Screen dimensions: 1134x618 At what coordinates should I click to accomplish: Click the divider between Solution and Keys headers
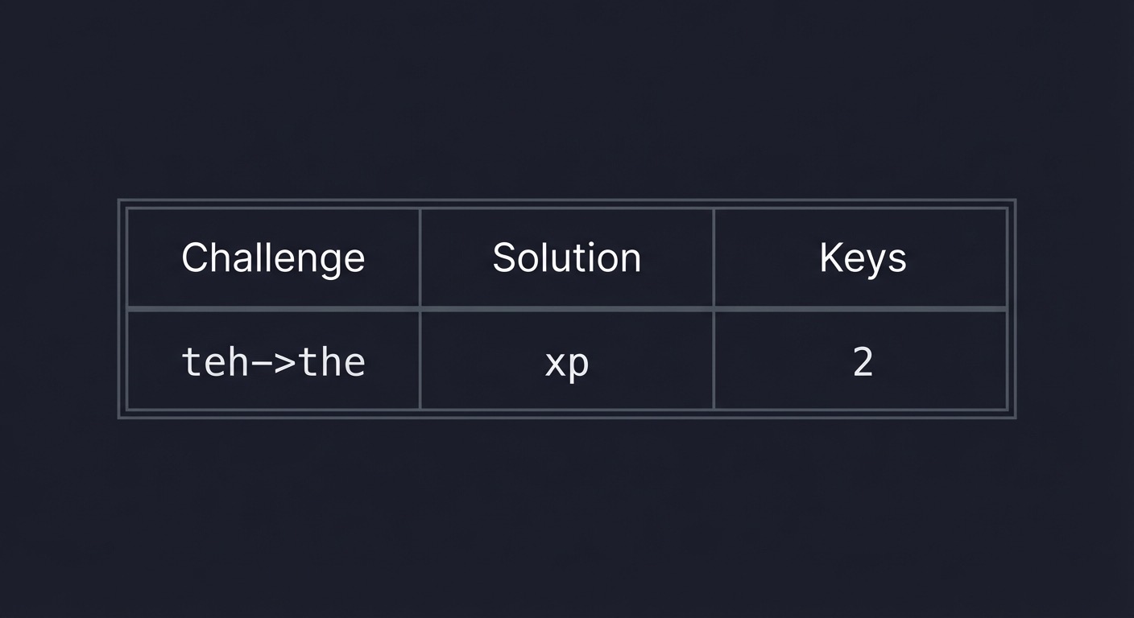pos(714,257)
